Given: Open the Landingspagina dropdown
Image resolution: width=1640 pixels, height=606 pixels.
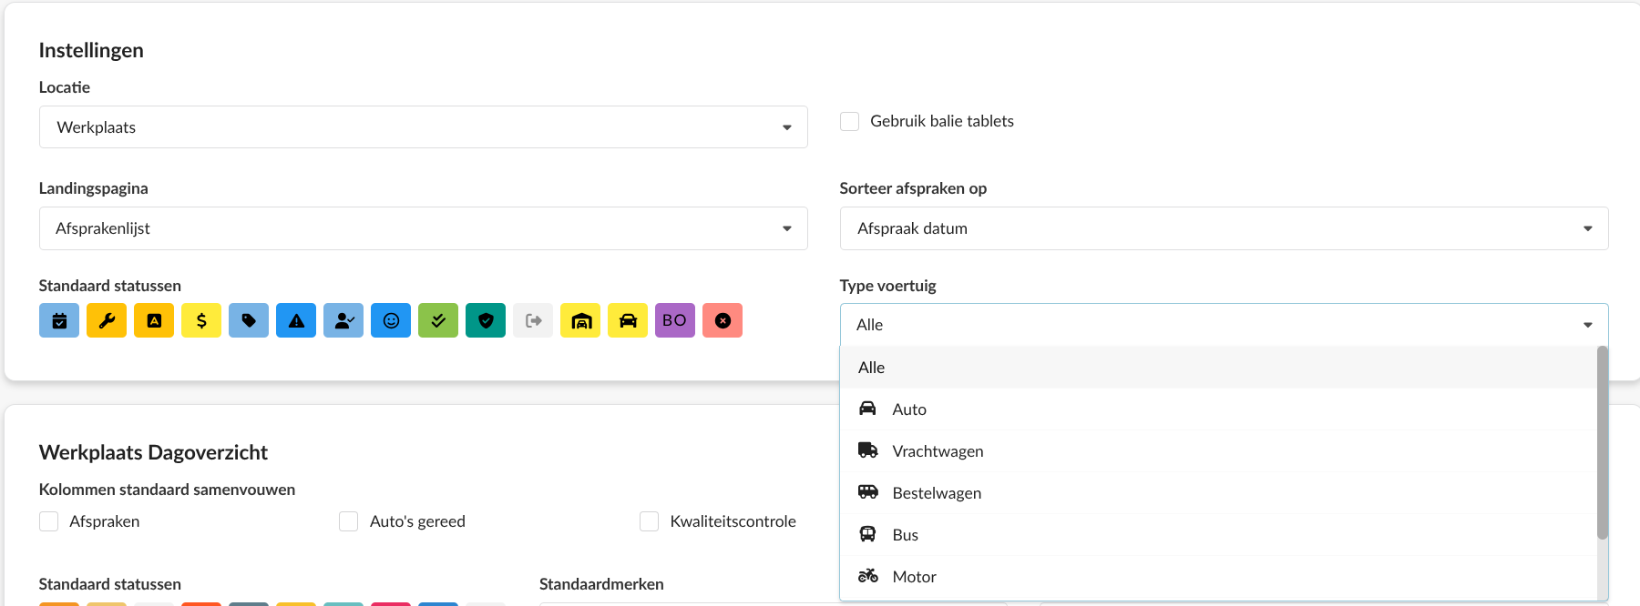Looking at the screenshot, I should tap(423, 228).
